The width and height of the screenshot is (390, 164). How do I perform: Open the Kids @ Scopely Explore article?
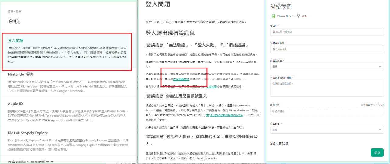pyautogui.click(x=28, y=133)
